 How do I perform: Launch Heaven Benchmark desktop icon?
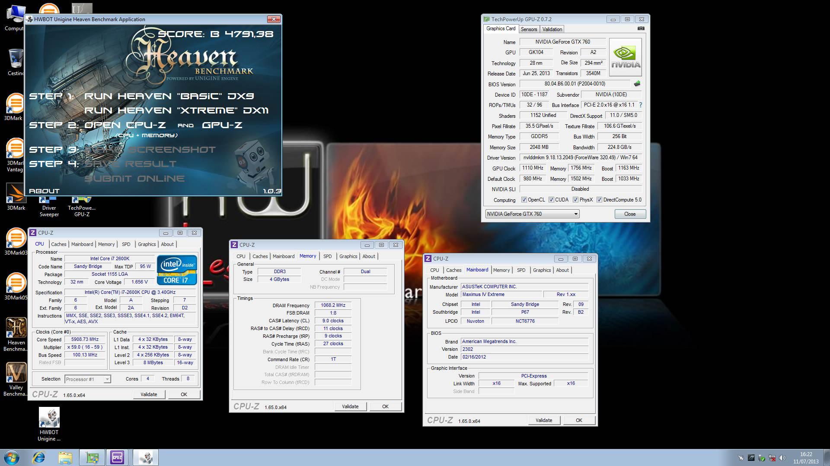click(16, 334)
